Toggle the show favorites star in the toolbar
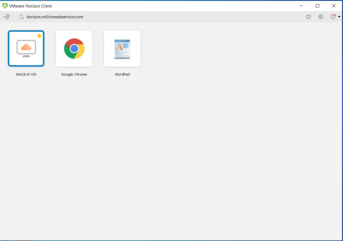 (308, 17)
